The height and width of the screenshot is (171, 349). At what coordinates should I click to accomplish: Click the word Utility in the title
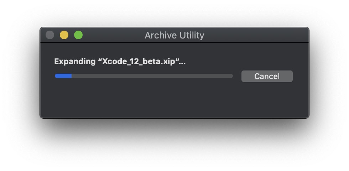[x=190, y=35]
